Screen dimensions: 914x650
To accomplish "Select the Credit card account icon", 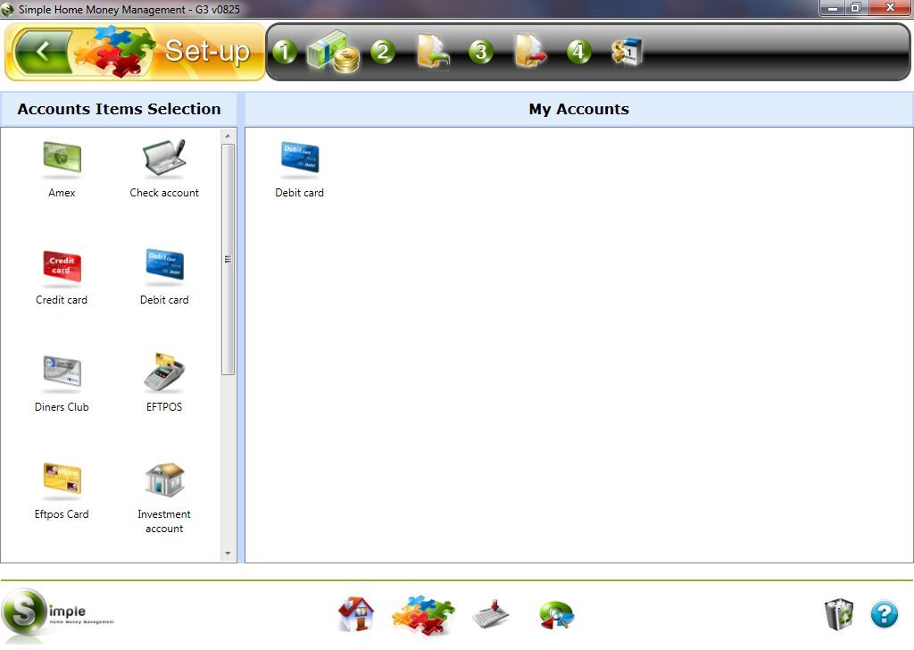I will point(61,265).
